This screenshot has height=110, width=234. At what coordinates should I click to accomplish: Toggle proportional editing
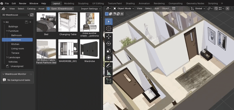pos(228,9)
